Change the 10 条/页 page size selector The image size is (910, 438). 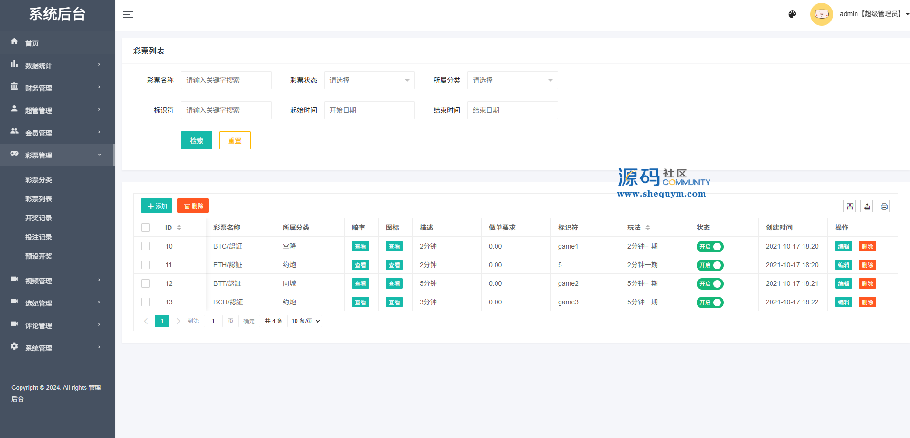click(x=305, y=321)
